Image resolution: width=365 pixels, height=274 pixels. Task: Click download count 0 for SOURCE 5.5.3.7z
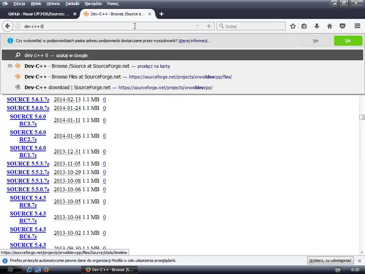pos(104,164)
